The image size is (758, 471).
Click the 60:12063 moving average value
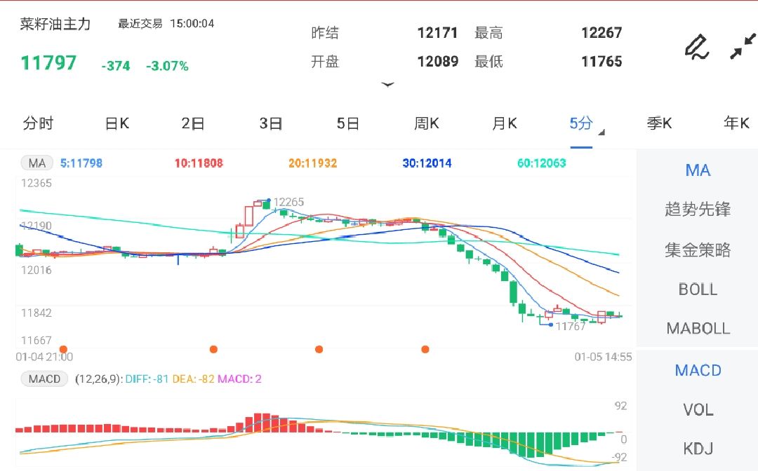click(x=541, y=163)
